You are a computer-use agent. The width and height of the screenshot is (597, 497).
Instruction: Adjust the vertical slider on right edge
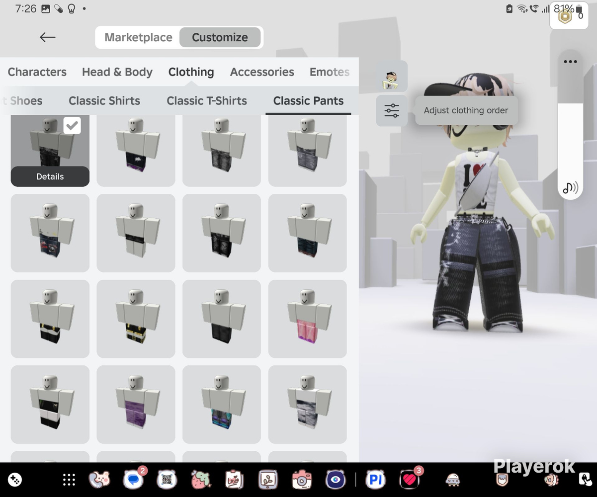pos(570,124)
